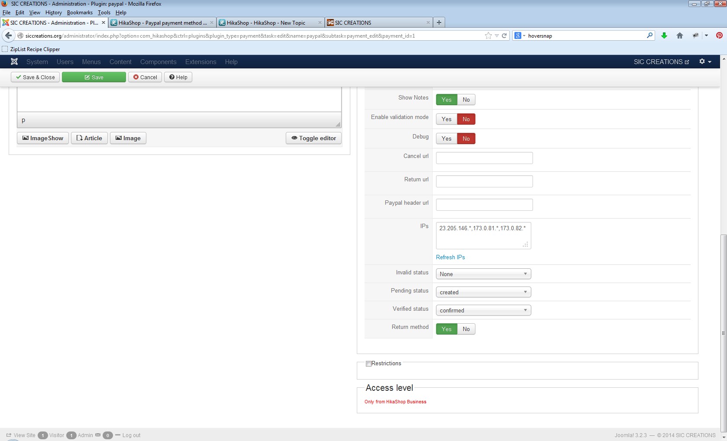This screenshot has width=727, height=441.
Task: Set Return method to No
Action: click(x=466, y=329)
